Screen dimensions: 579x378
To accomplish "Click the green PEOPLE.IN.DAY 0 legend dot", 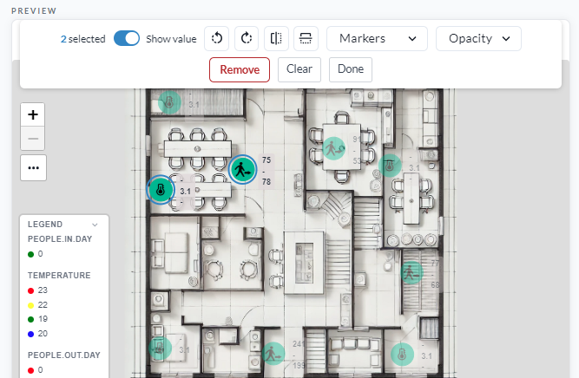I will (30, 255).
